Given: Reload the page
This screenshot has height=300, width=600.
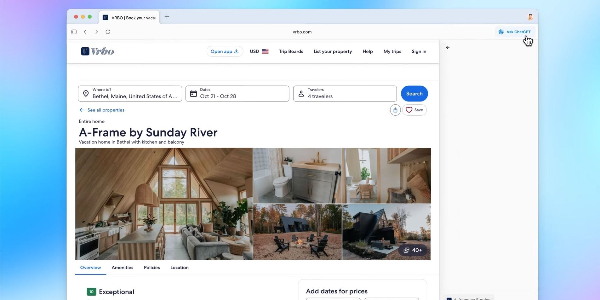Looking at the screenshot, I should [108, 32].
